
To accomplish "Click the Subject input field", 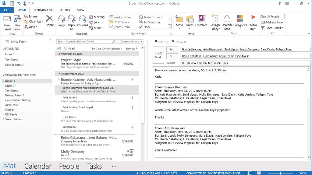I will tap(245, 63).
